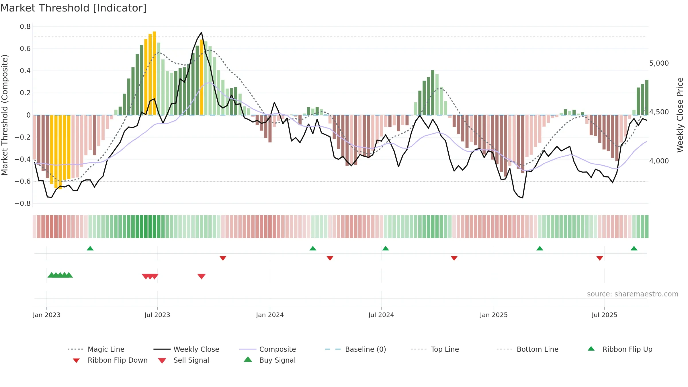
Task: Click the lone sell signal marker near September 2023
Action: coord(202,276)
